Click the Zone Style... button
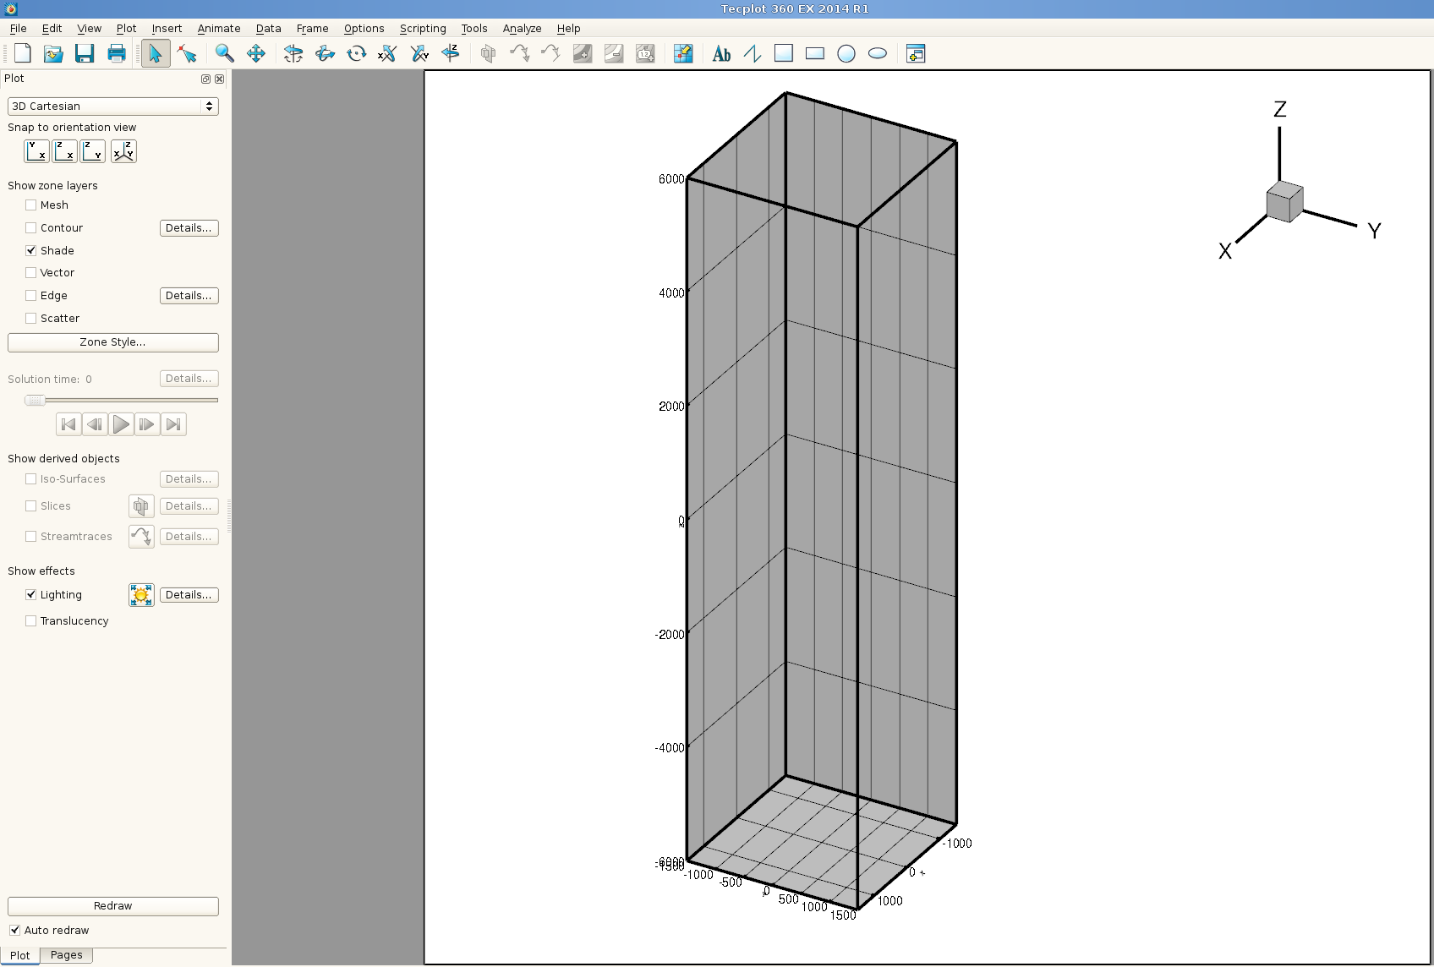This screenshot has height=967, width=1434. (x=113, y=342)
